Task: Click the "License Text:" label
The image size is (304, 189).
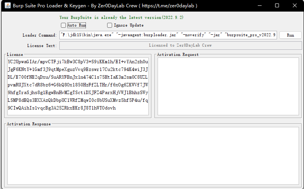Action: [x=42, y=46]
